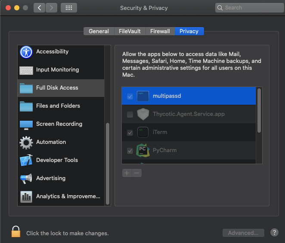Image resolution: width=285 pixels, height=243 pixels.
Task: Toggle the PyCharm checkbox
Action: (130, 151)
